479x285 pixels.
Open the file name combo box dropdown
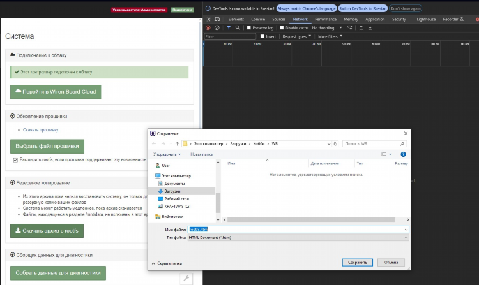click(x=406, y=230)
